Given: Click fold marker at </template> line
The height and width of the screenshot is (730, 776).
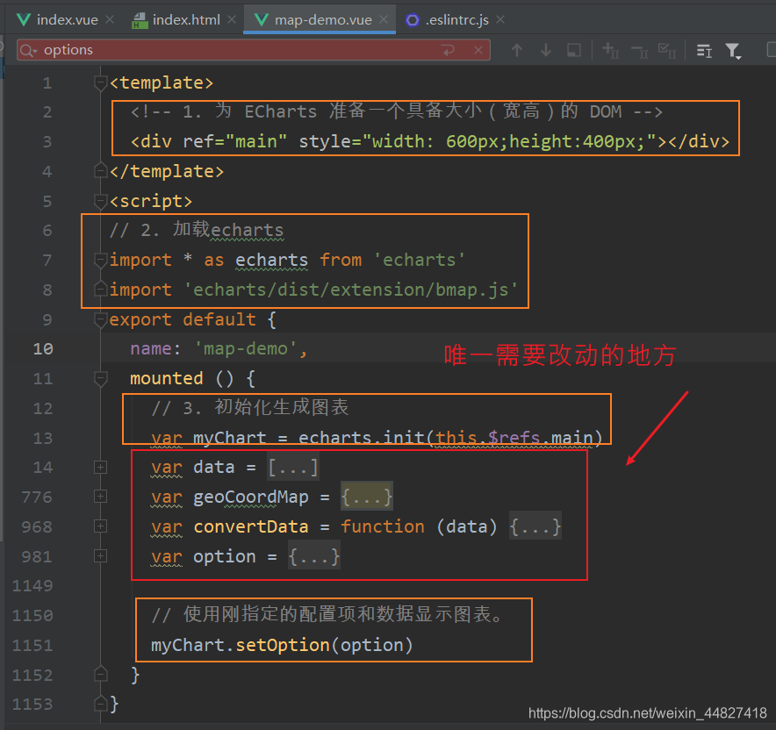Looking at the screenshot, I should coord(100,170).
